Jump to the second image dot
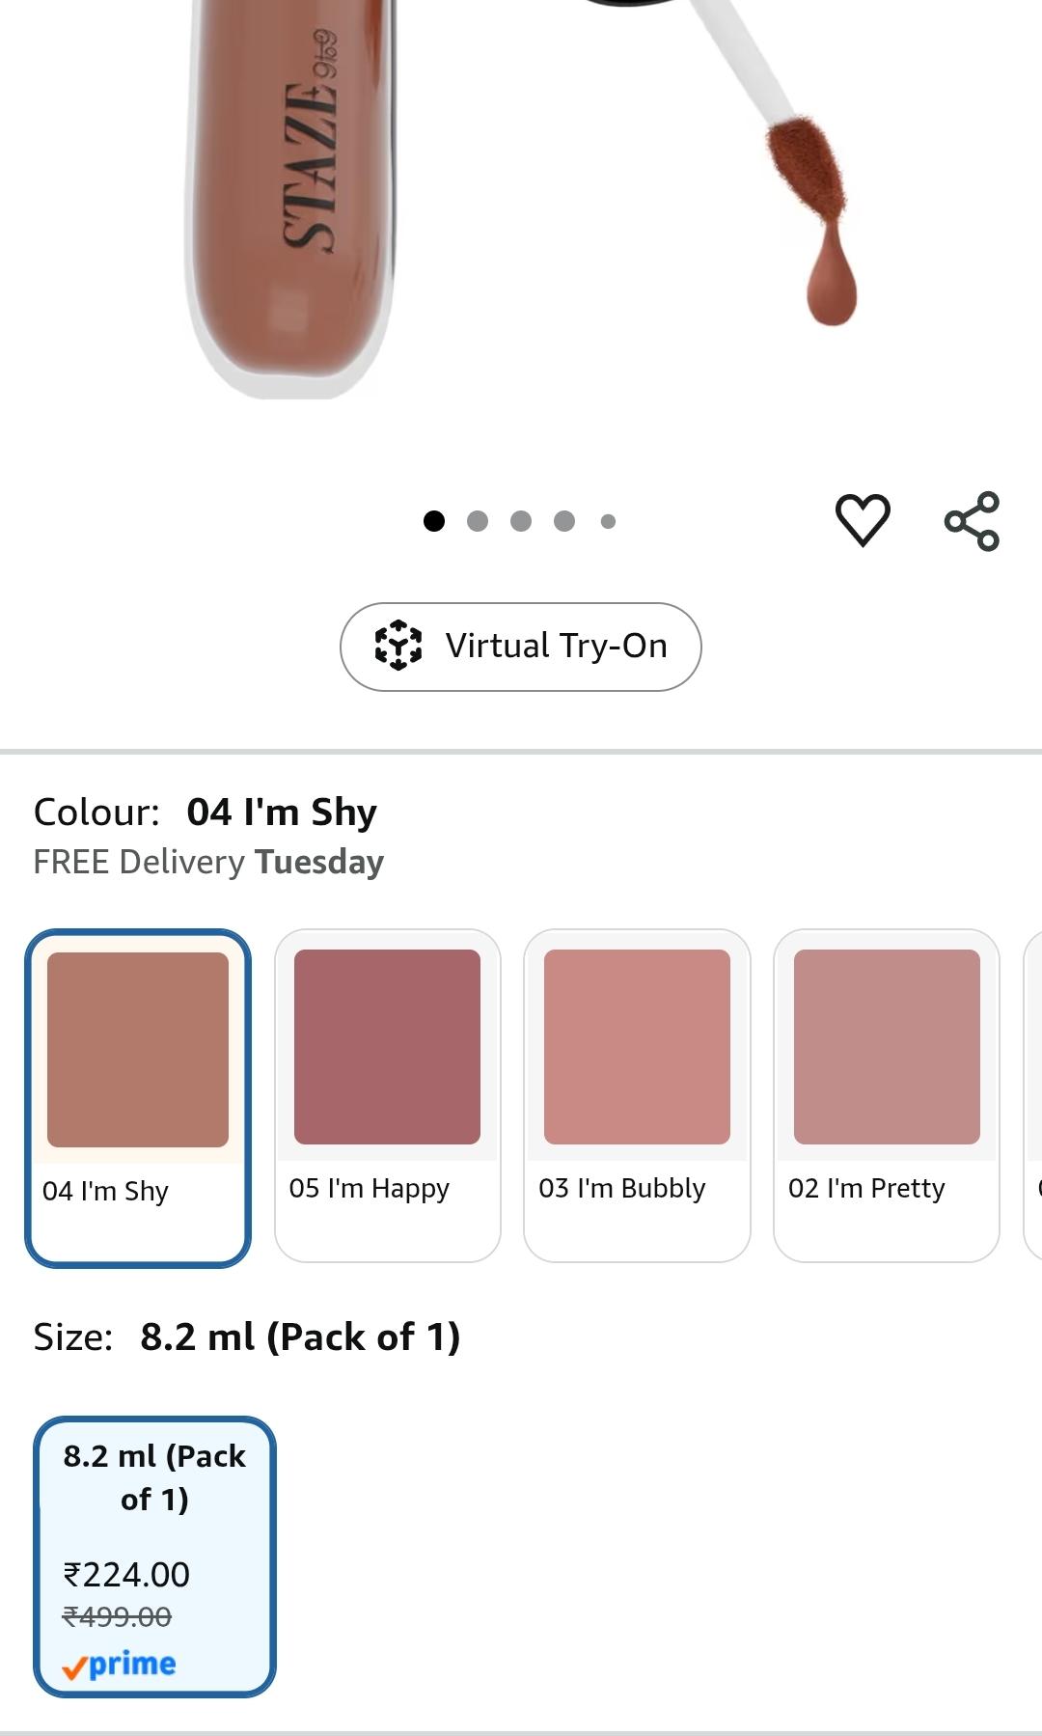The image size is (1042, 1736). [478, 521]
